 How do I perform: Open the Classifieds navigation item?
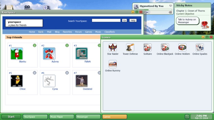tap(110, 32)
